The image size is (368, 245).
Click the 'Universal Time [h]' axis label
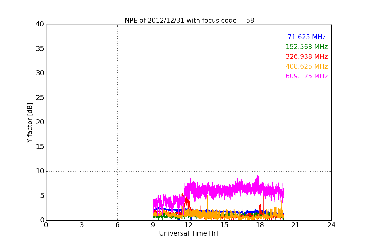tap(188, 233)
